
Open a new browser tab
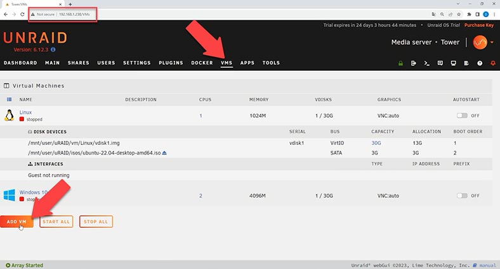click(70, 4)
